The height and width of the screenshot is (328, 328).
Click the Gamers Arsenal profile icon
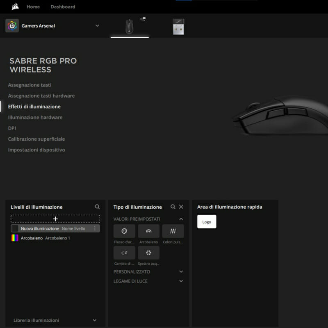tap(12, 26)
